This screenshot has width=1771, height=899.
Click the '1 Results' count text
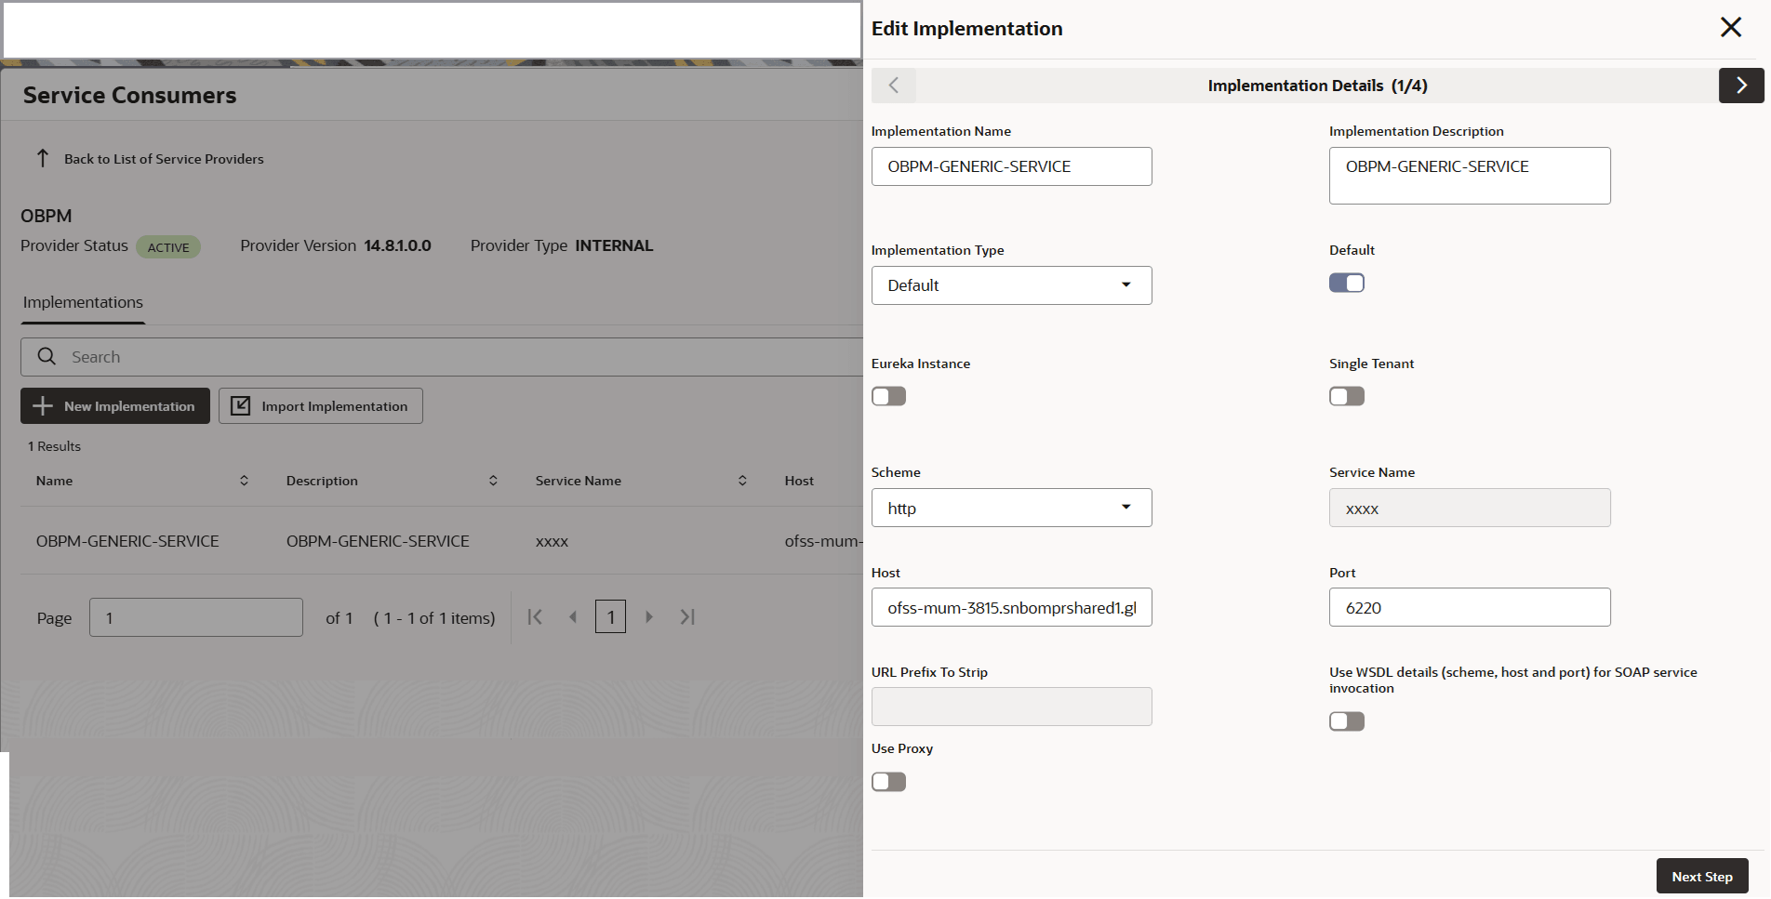[x=54, y=446]
